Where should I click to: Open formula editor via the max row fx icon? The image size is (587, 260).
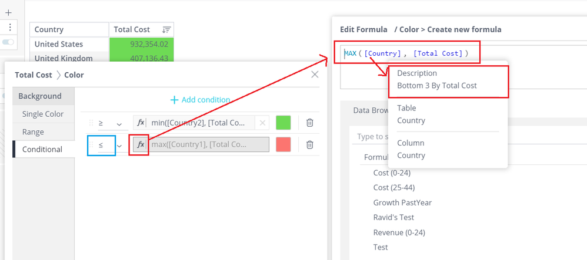tap(140, 144)
